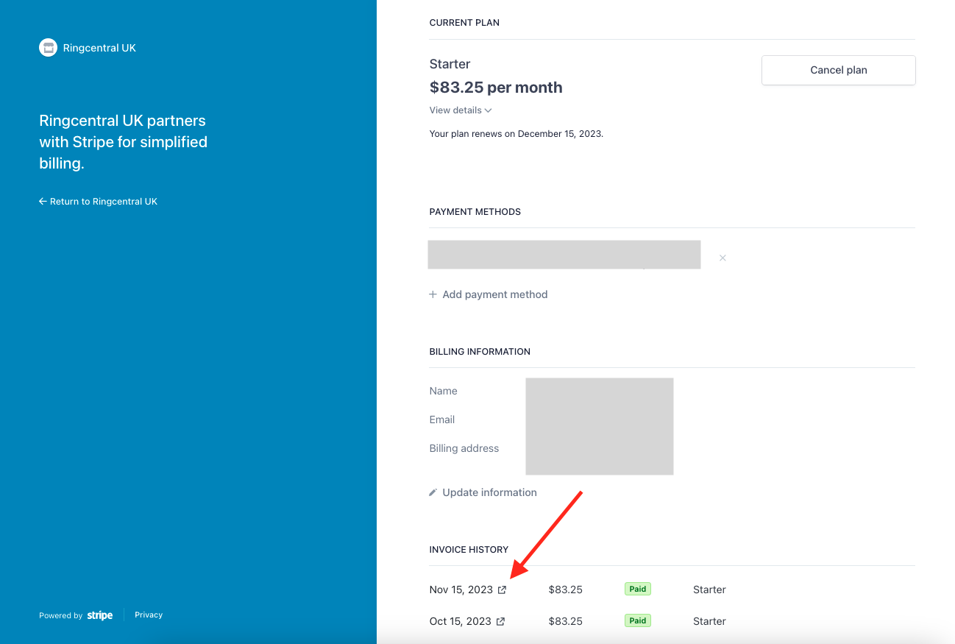Click the INVOICE HISTORY section header
955x644 pixels.
pyautogui.click(x=469, y=550)
